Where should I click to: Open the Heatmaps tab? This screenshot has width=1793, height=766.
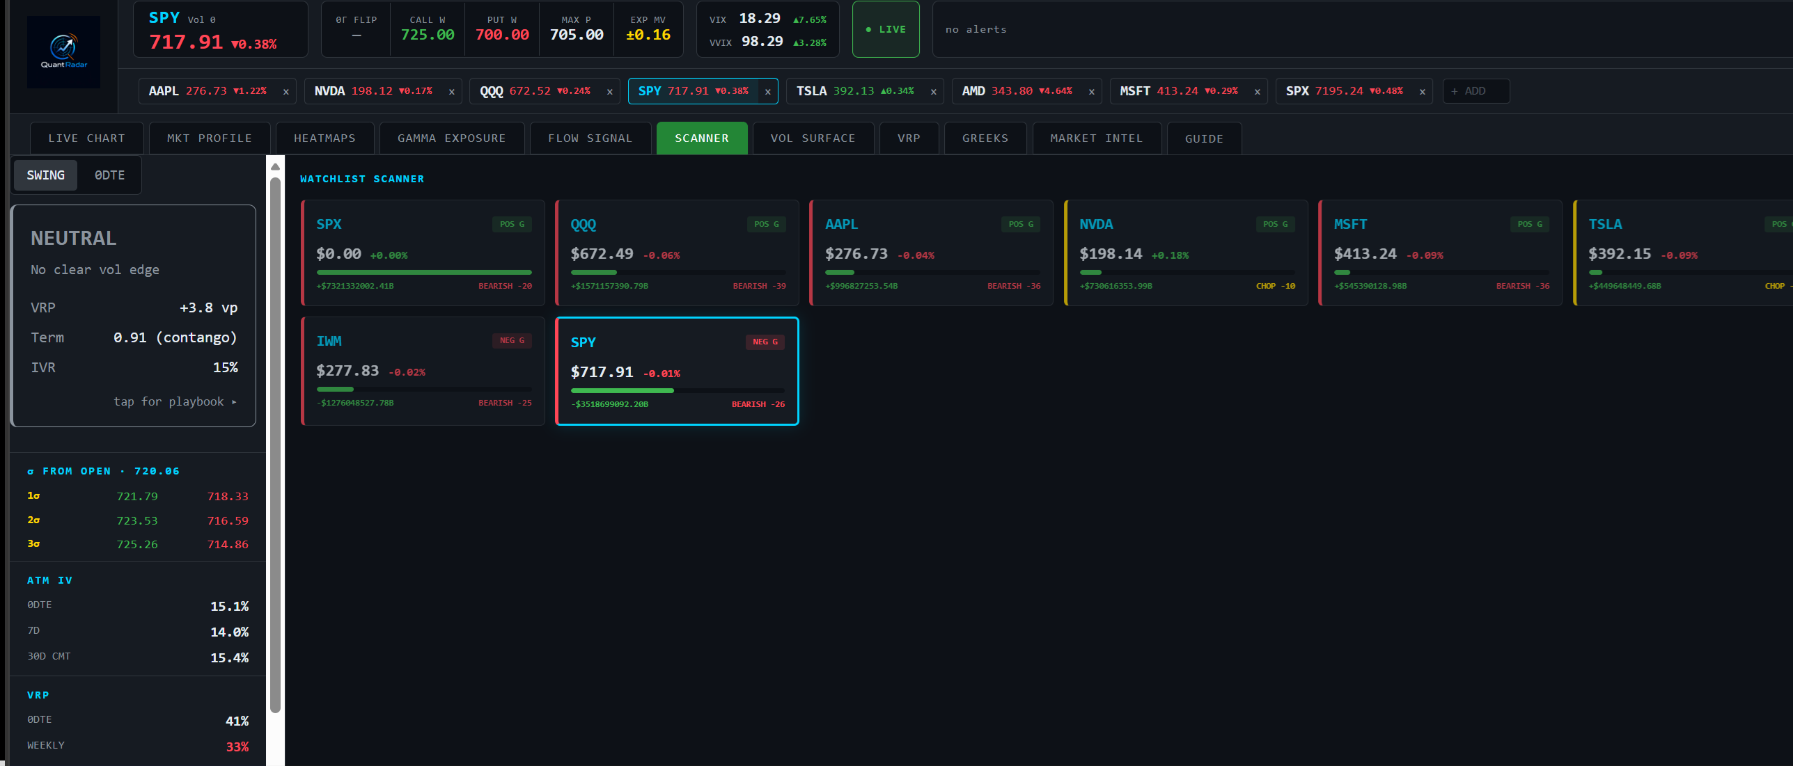tap(325, 138)
